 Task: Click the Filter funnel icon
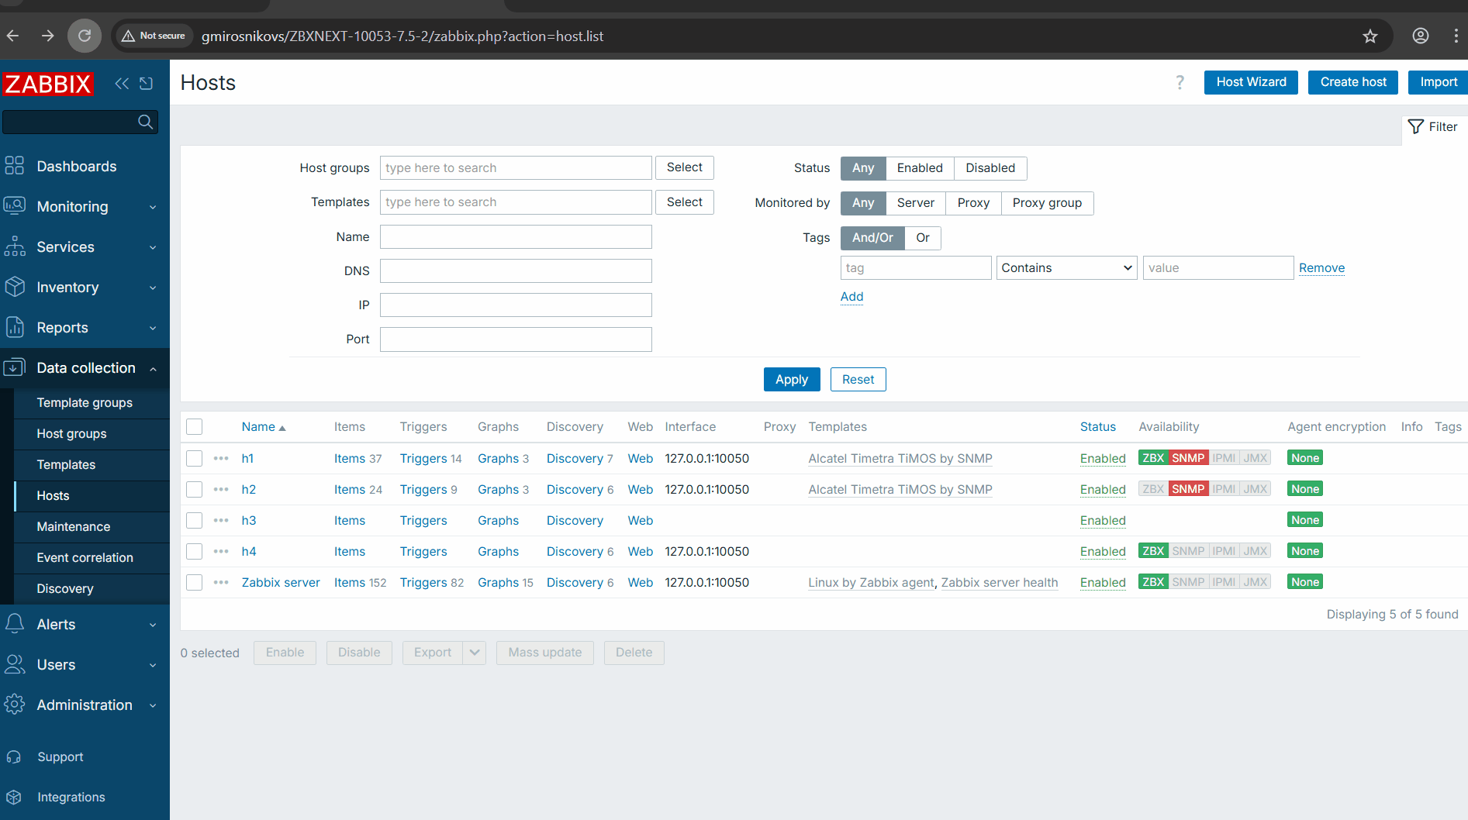[x=1416, y=126]
